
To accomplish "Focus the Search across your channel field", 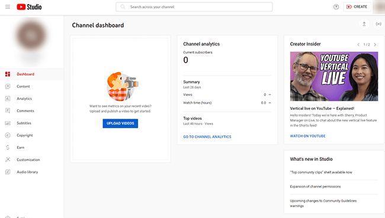I will tap(194, 7).
